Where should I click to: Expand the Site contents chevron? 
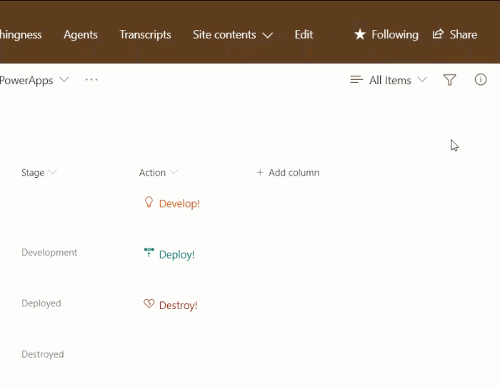coord(268,35)
